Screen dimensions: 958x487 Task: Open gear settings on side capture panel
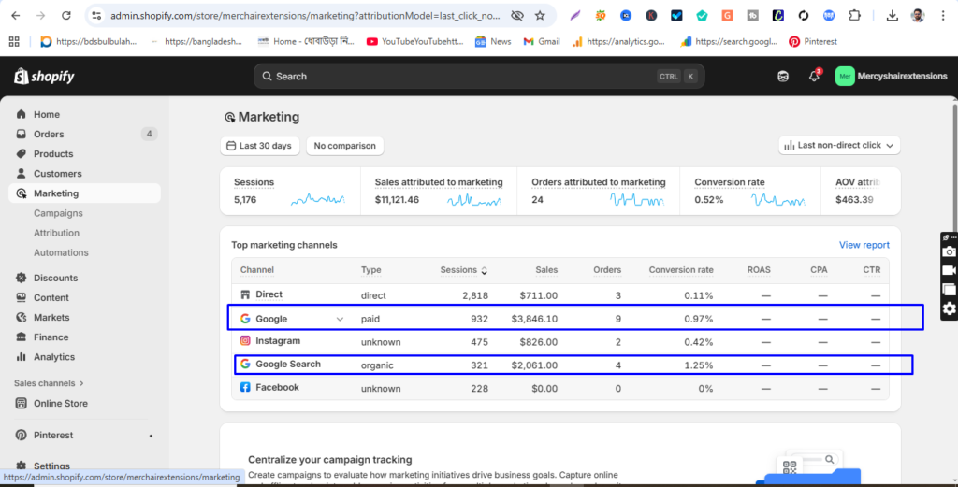click(949, 308)
